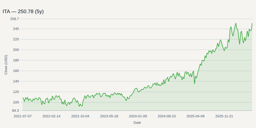Click y-axis tick value '180'
Screen dimensions: 256x128
(x=16, y=60)
